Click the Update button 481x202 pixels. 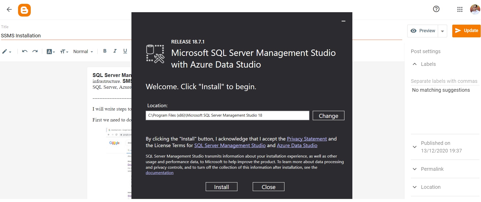coord(466,30)
